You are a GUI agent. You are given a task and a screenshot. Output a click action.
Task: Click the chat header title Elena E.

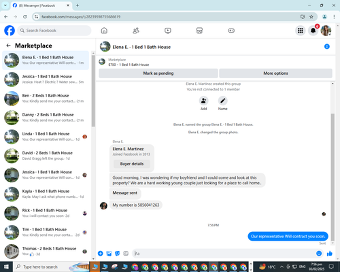(141, 47)
